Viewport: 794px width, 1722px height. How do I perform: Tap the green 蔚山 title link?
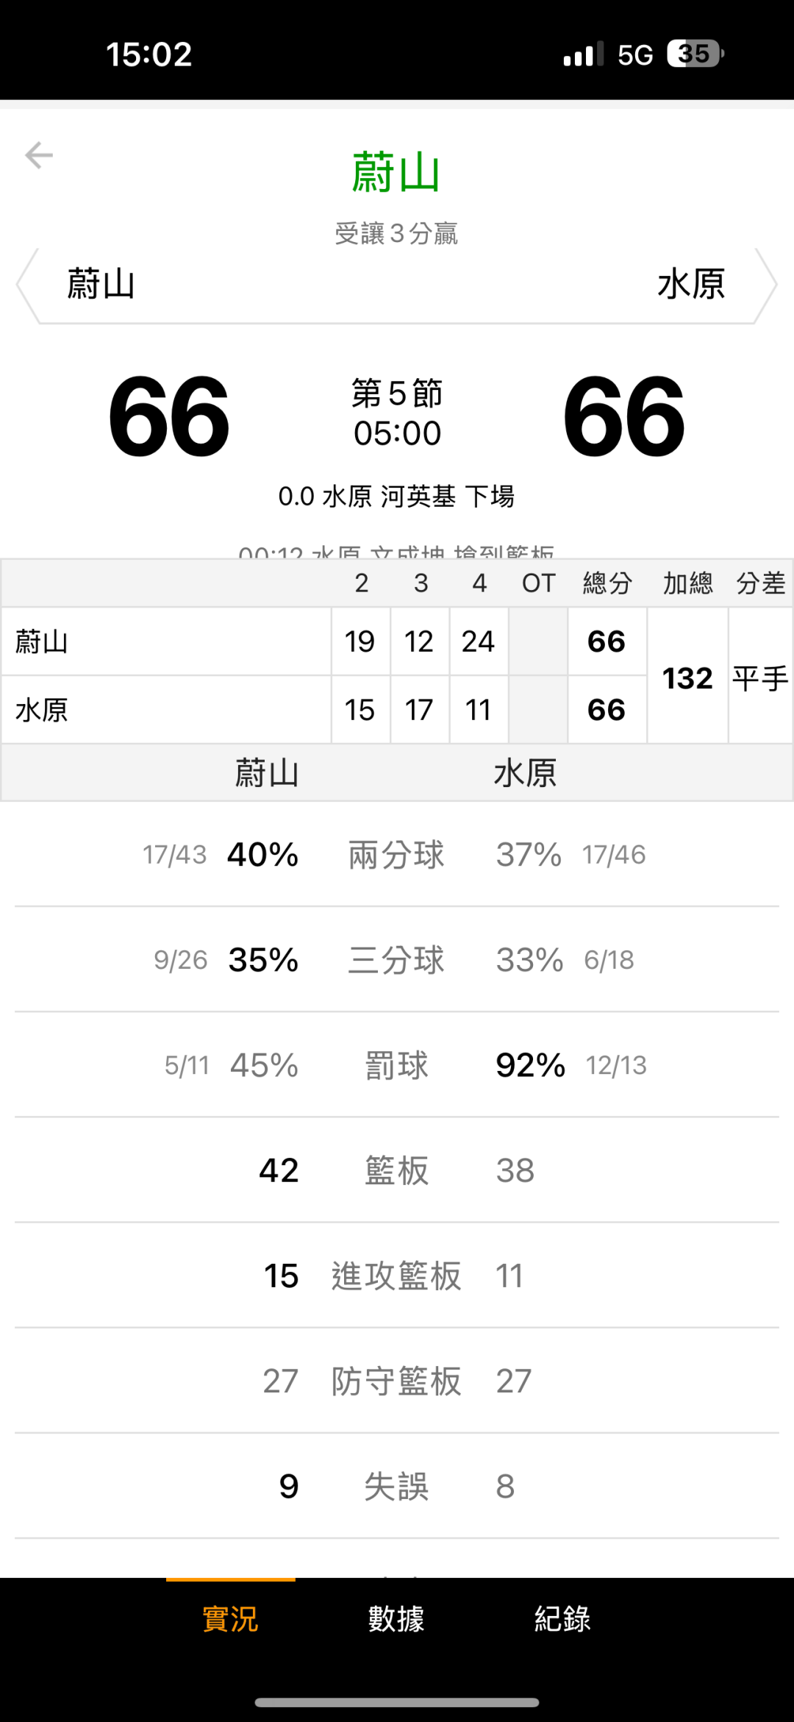(x=396, y=172)
